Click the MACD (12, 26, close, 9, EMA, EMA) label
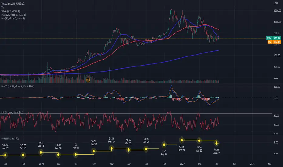Viewport: 283px width, 167px height. (18, 87)
